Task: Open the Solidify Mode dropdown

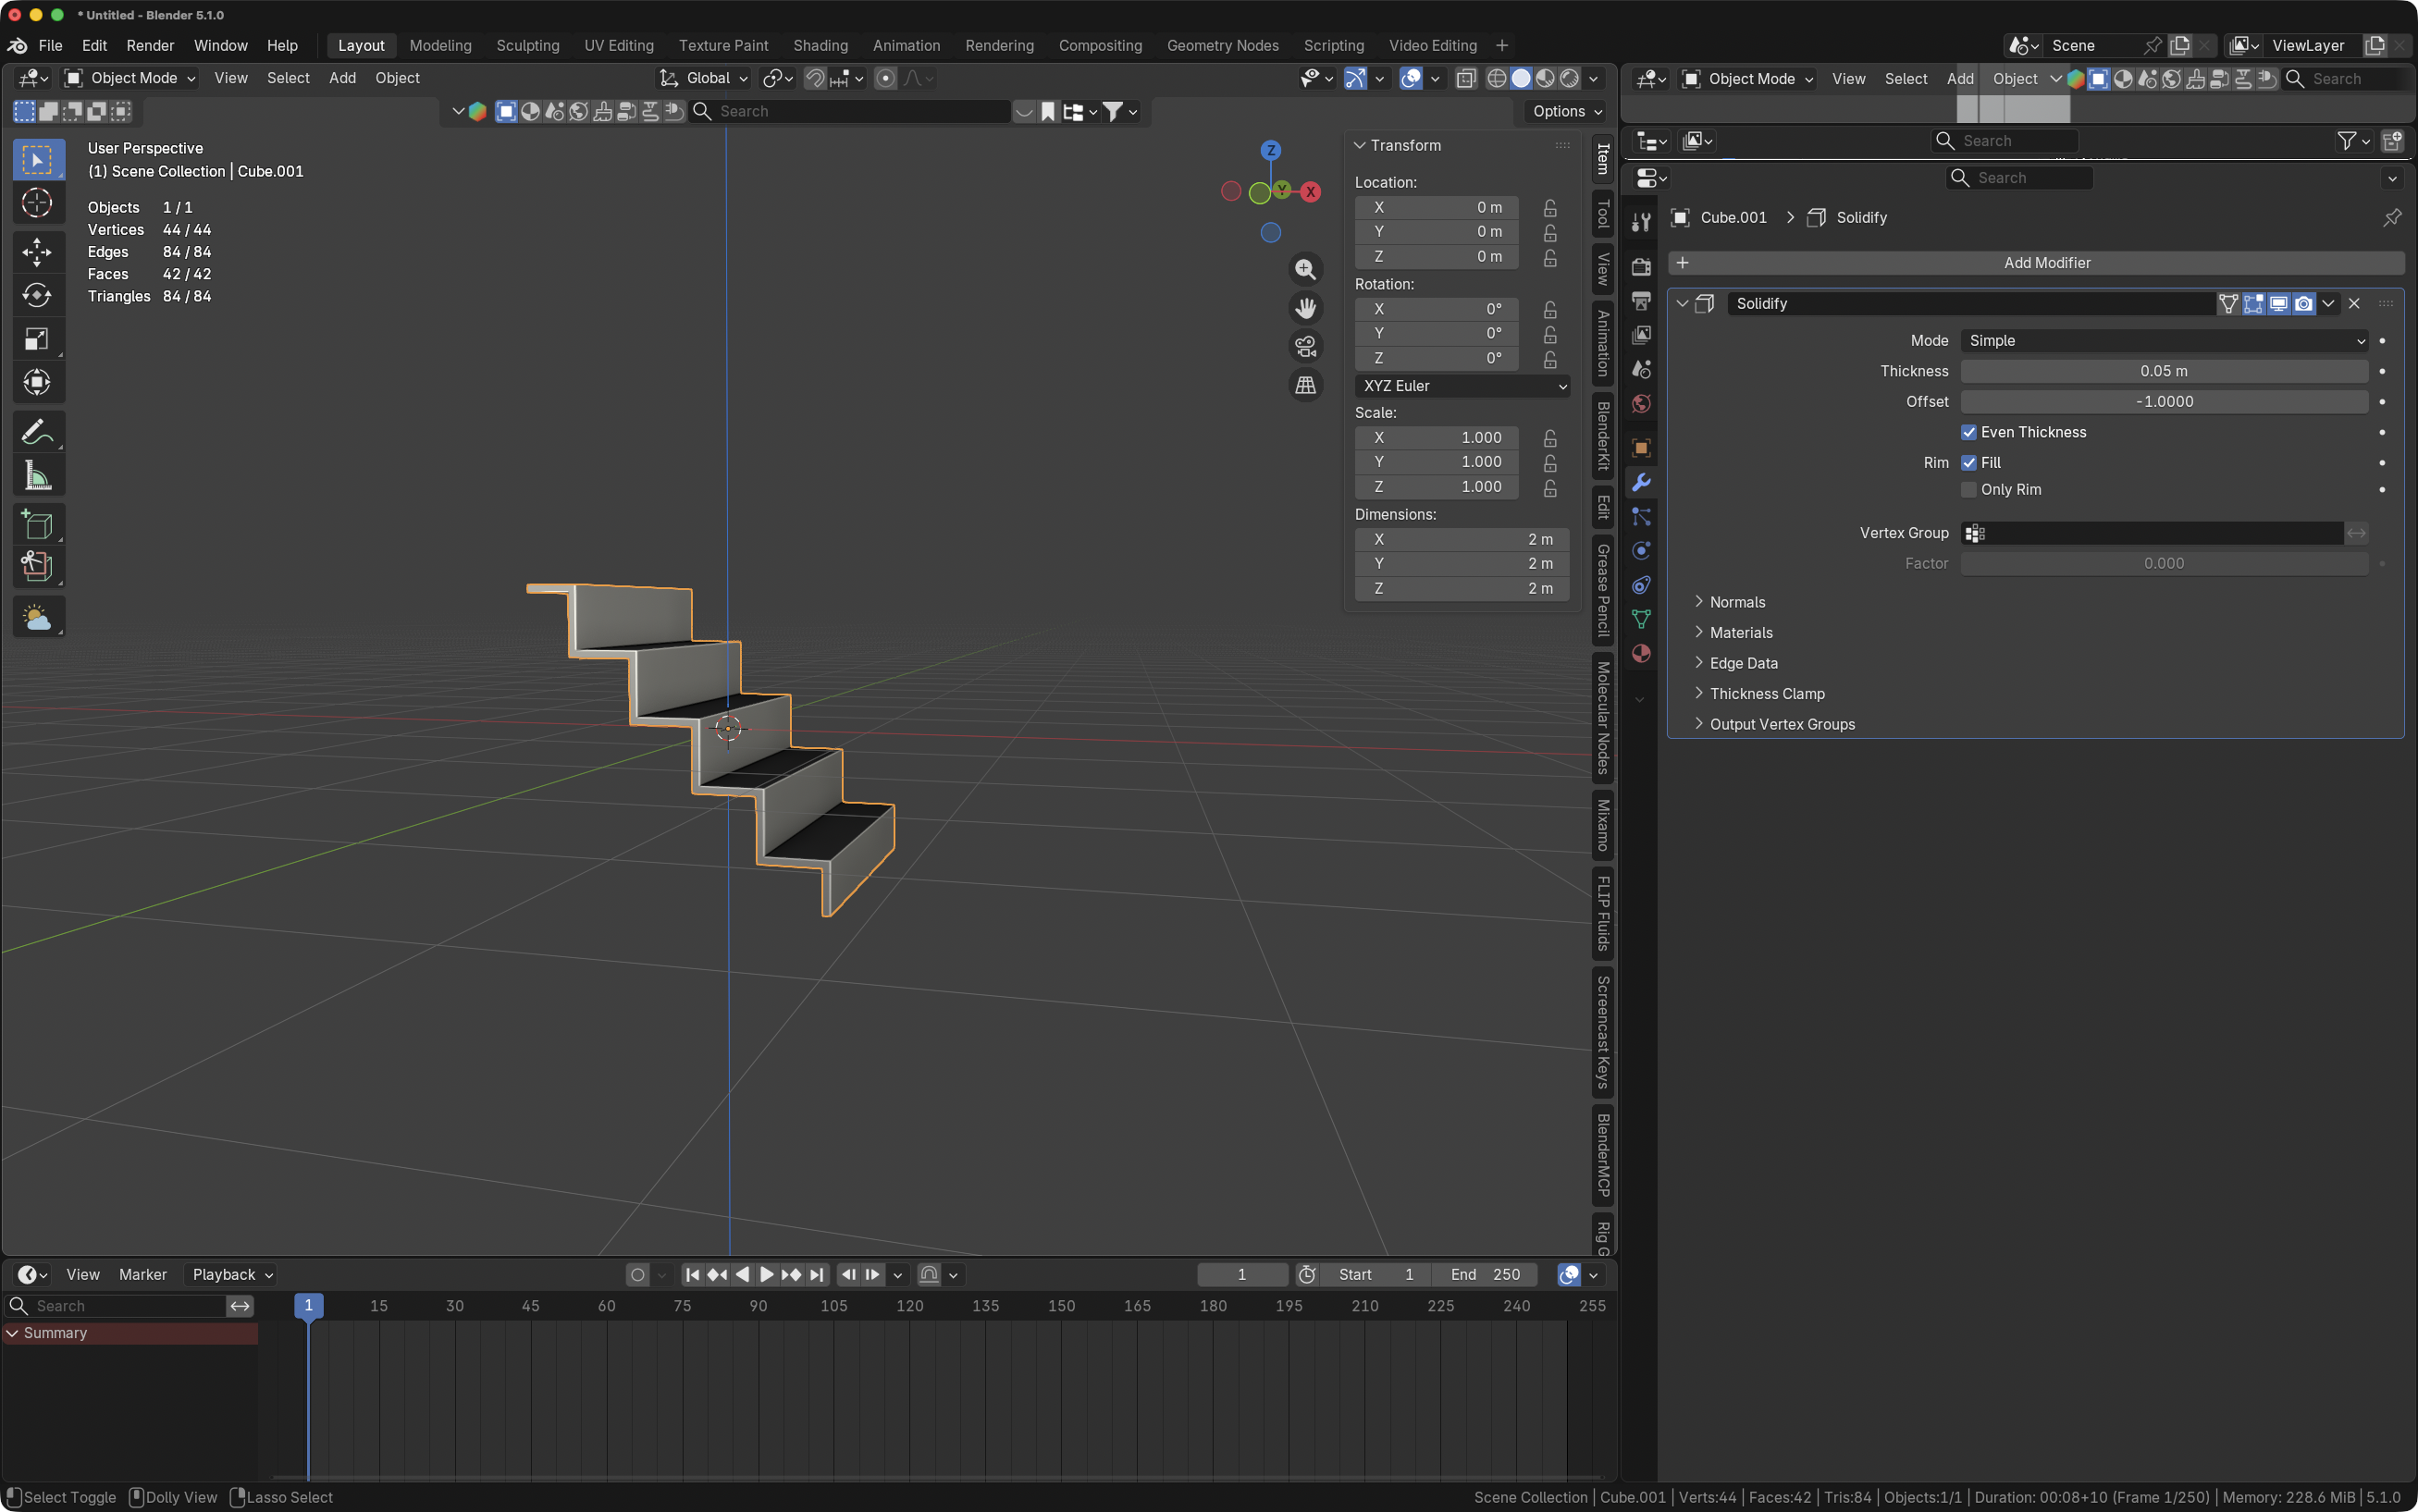Action: [2164, 341]
